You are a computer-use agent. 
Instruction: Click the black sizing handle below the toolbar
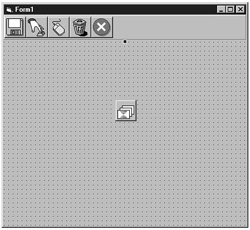125,41
